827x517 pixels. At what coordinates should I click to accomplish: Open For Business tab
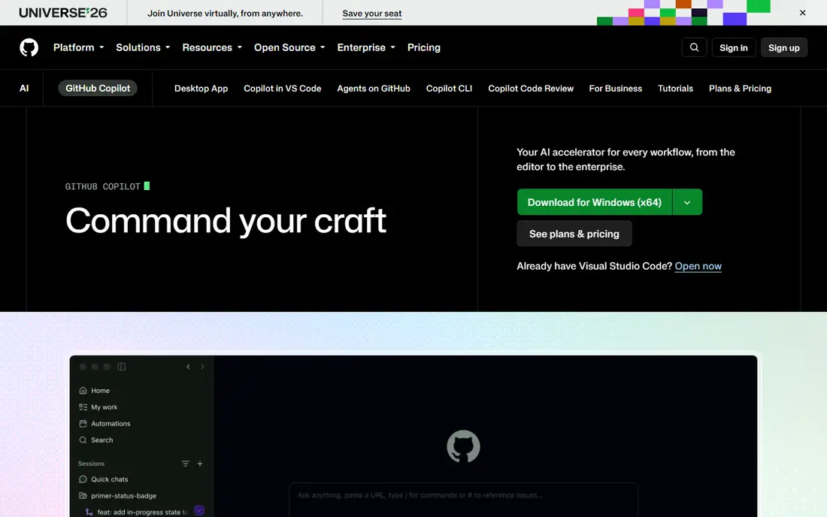tap(616, 89)
